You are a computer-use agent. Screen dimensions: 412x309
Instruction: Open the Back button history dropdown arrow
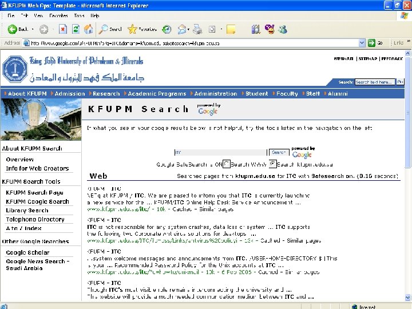point(33,29)
